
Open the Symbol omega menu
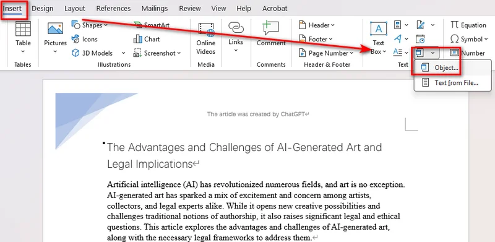[470, 39]
